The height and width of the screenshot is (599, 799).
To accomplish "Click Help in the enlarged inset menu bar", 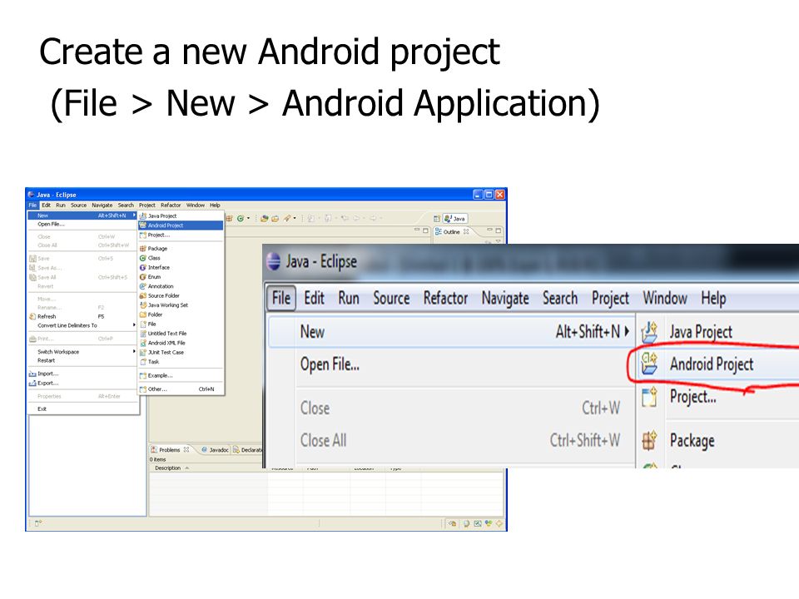I will (x=713, y=298).
